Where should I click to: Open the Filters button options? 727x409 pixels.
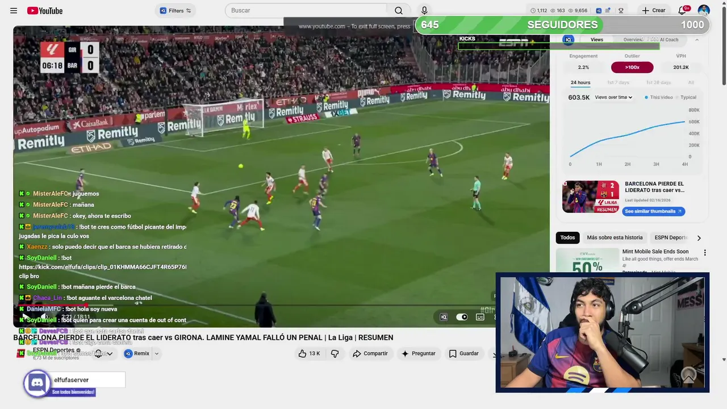(x=176, y=11)
